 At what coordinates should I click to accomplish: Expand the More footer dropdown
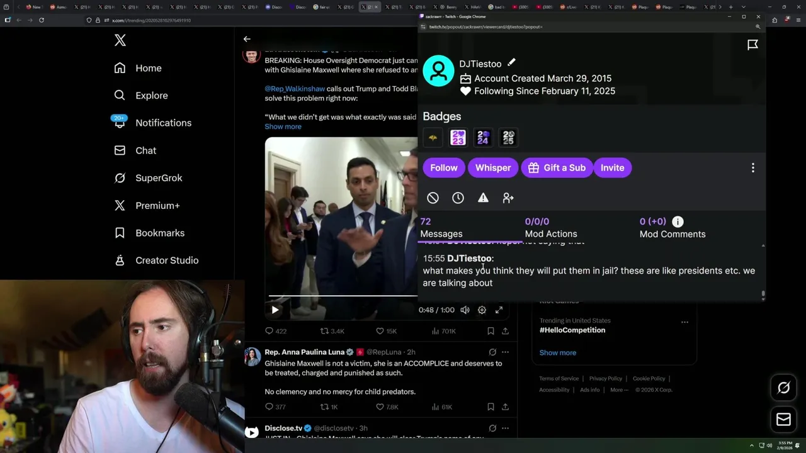coord(619,390)
